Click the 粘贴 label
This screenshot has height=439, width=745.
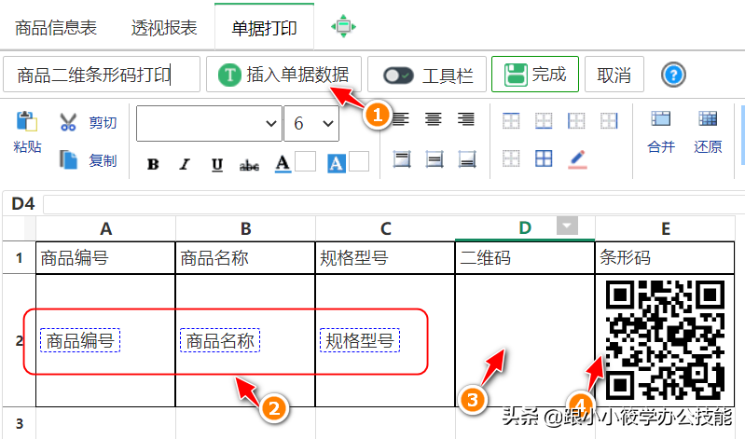pos(28,146)
